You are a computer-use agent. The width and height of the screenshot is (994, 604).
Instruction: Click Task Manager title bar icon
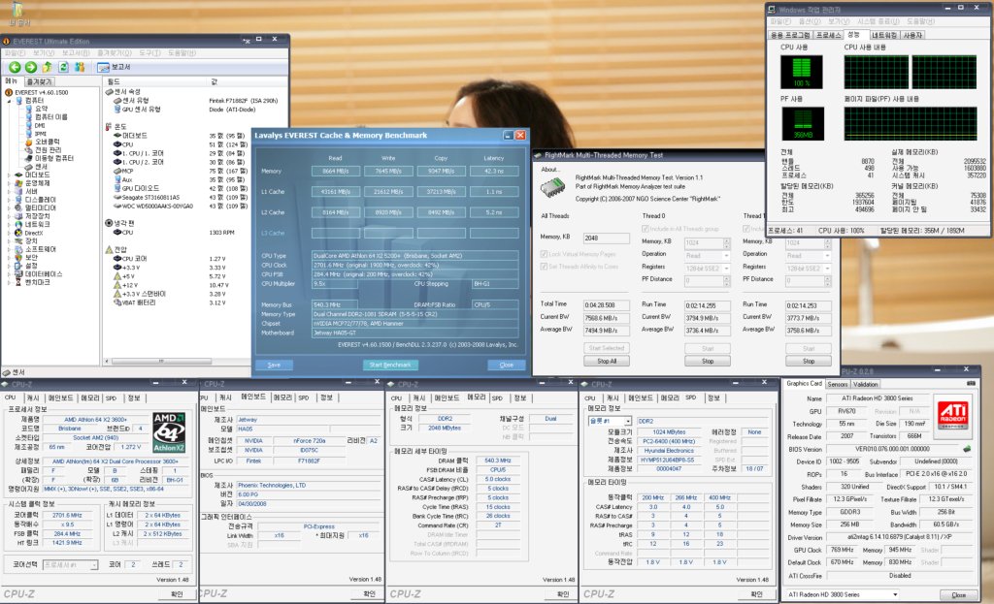[771, 10]
